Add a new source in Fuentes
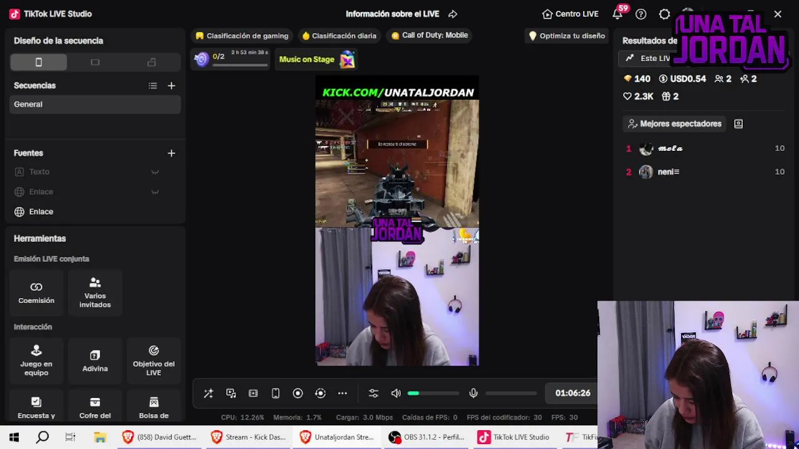The width and height of the screenshot is (799, 449). click(x=171, y=153)
